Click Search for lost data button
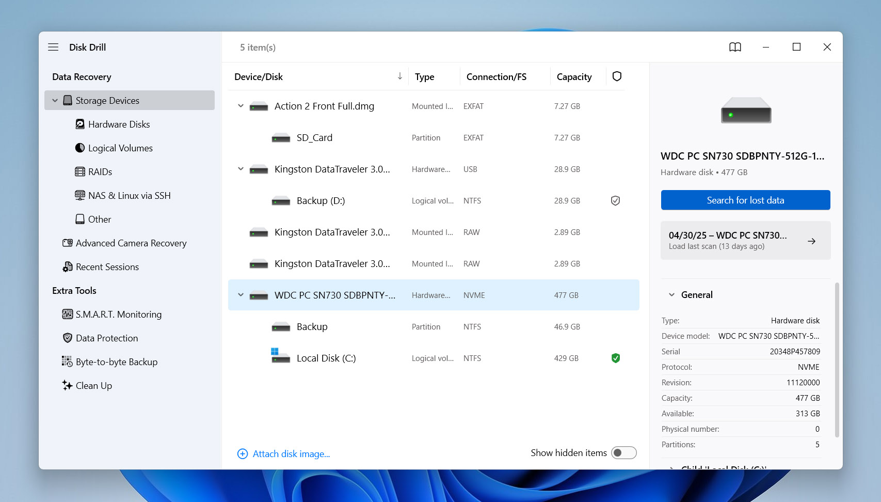The image size is (881, 502). pyautogui.click(x=745, y=200)
